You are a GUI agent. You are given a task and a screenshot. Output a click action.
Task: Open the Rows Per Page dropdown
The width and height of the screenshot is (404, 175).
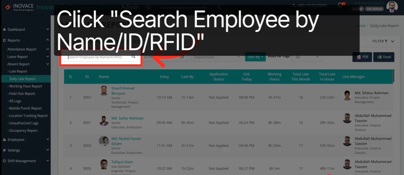click(307, 57)
